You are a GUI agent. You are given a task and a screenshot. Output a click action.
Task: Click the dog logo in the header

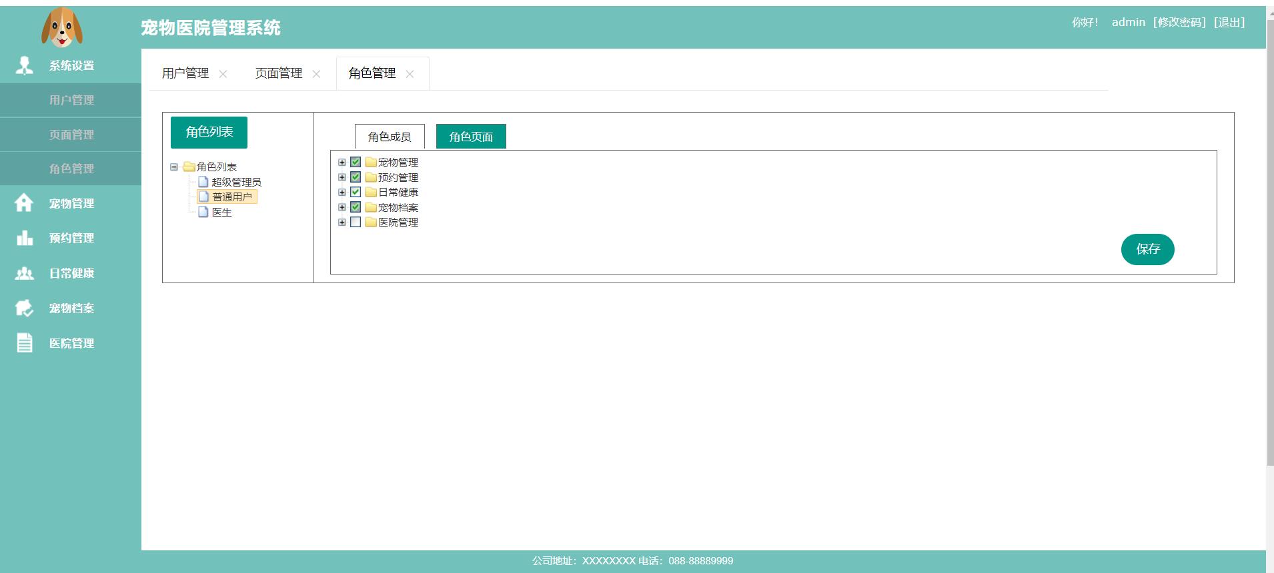[x=62, y=27]
